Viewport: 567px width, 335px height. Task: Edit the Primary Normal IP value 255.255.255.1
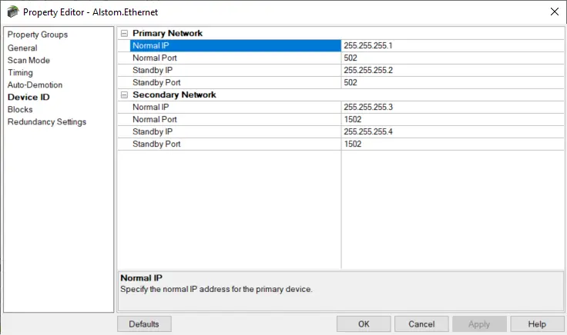click(x=452, y=46)
